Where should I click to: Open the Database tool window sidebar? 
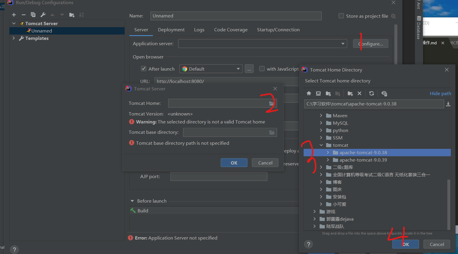pyautogui.click(x=419, y=28)
